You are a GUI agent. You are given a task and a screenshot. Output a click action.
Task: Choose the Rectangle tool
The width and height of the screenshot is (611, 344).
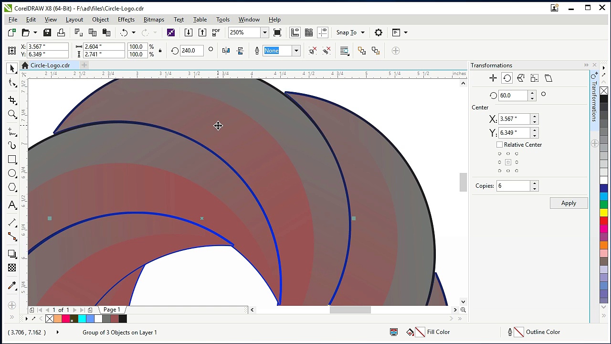coord(12,160)
